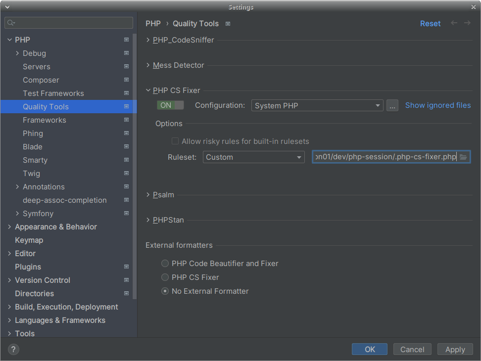
Task: Click project-level icon next to Smarty row
Action: [126, 160]
